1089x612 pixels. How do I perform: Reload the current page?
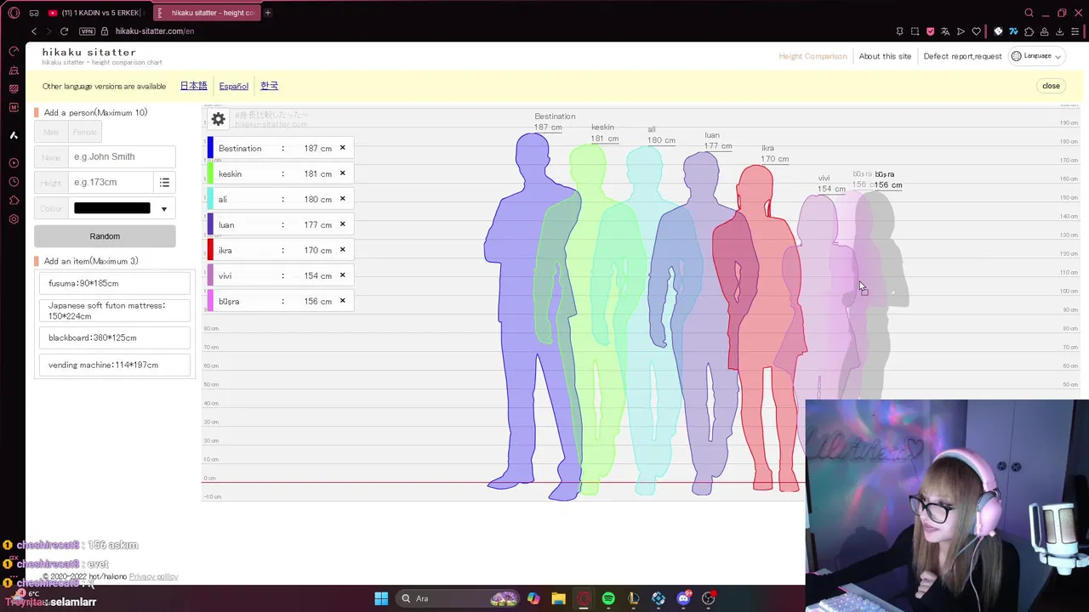pyautogui.click(x=64, y=31)
